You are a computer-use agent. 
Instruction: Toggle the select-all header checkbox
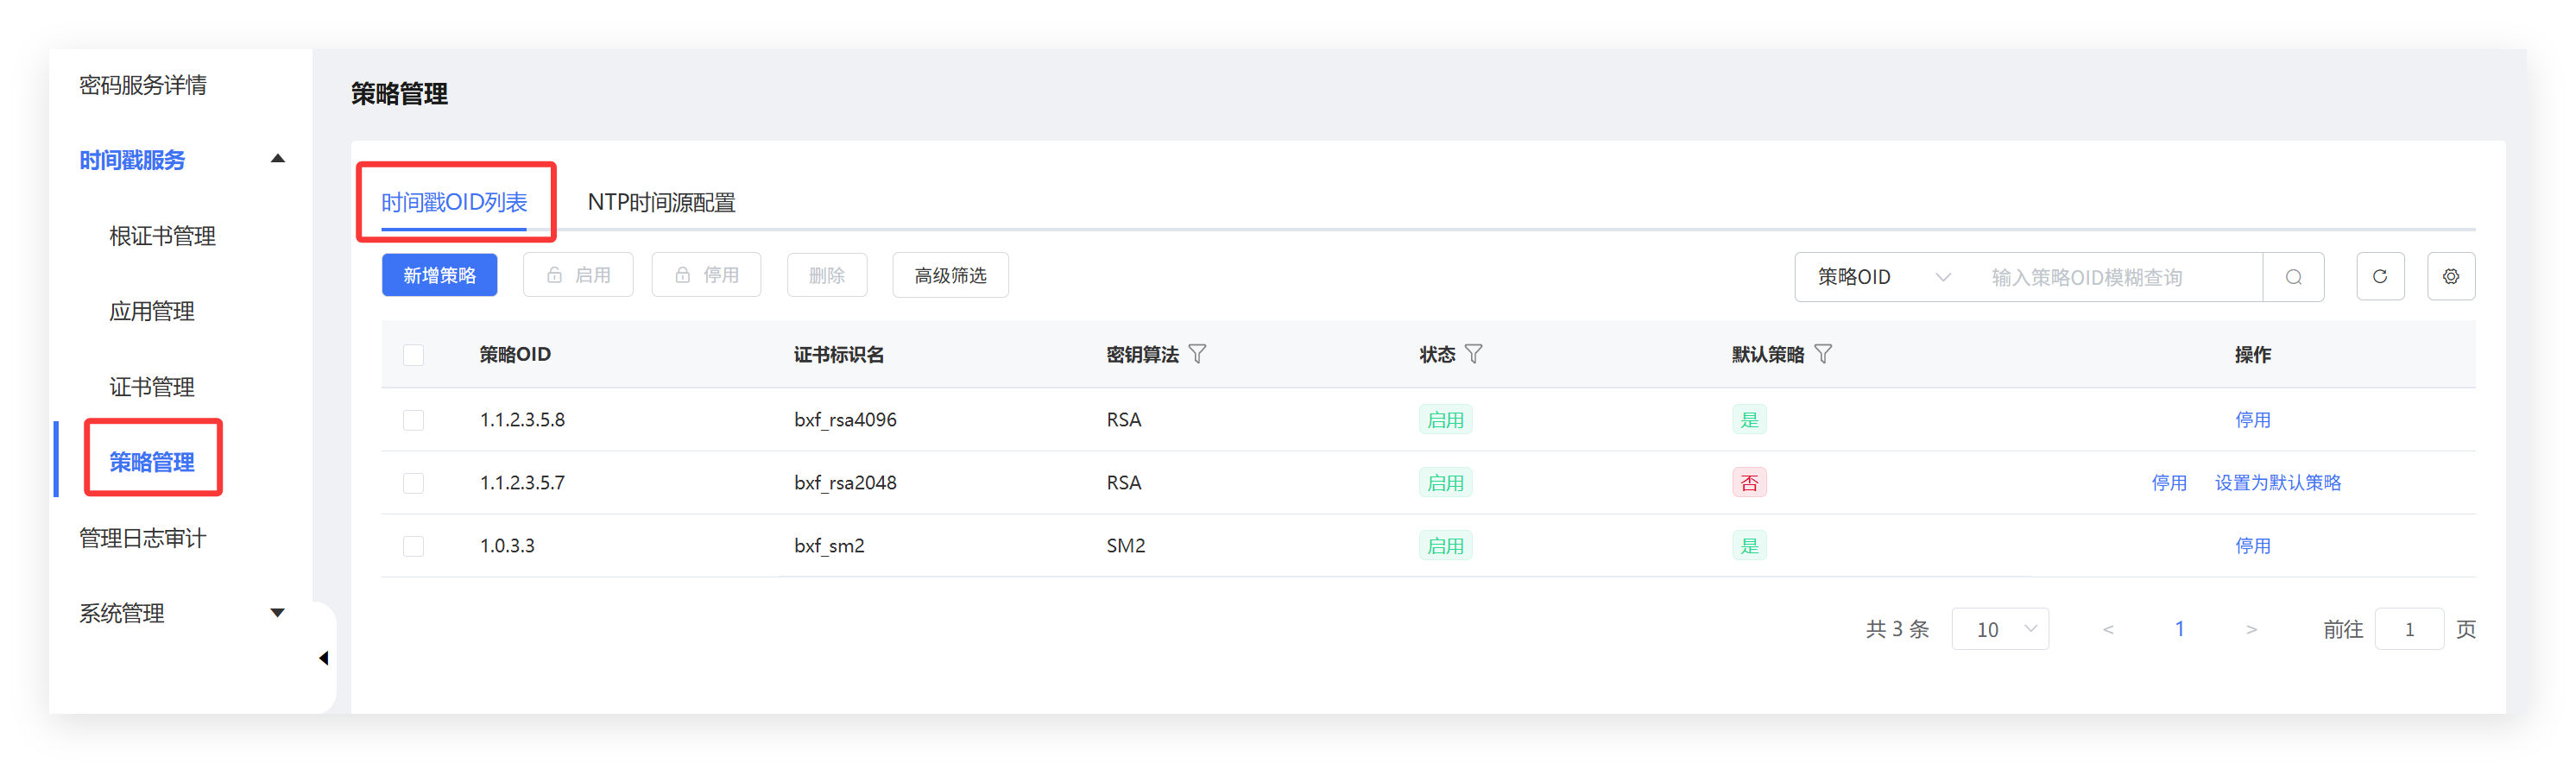(x=413, y=355)
